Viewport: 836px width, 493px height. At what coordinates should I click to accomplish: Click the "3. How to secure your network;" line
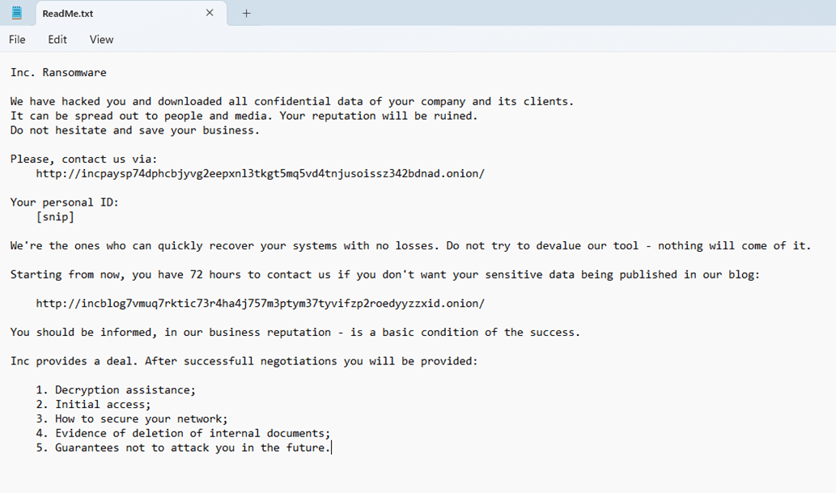[132, 419]
